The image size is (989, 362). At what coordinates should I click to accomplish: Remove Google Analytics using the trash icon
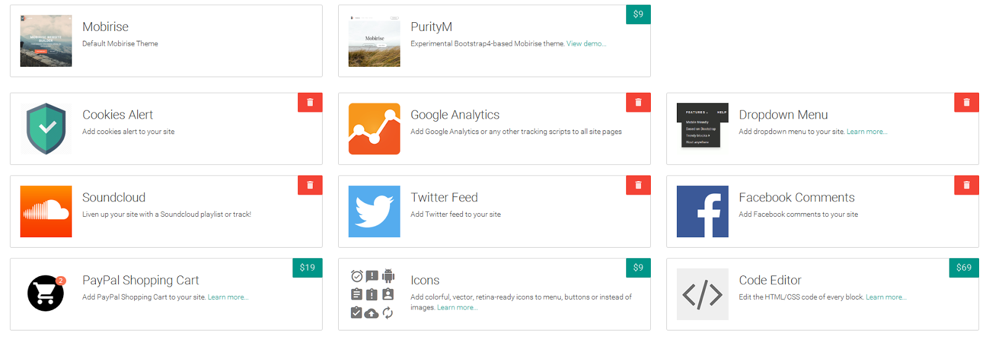point(639,103)
